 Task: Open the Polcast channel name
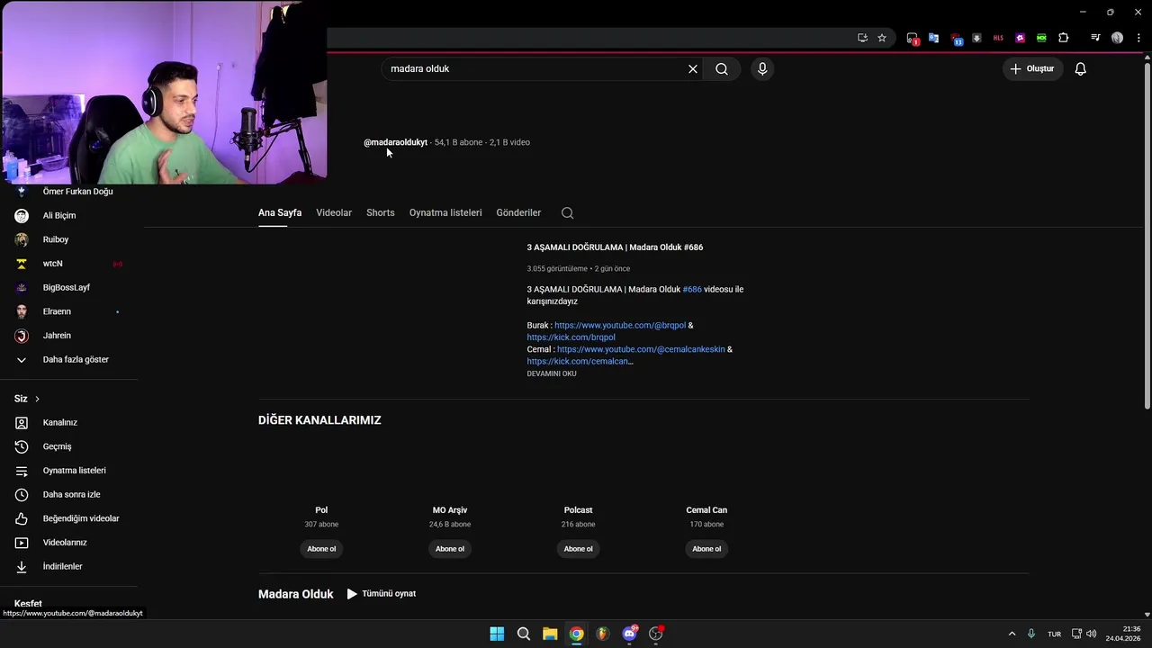[x=579, y=510]
